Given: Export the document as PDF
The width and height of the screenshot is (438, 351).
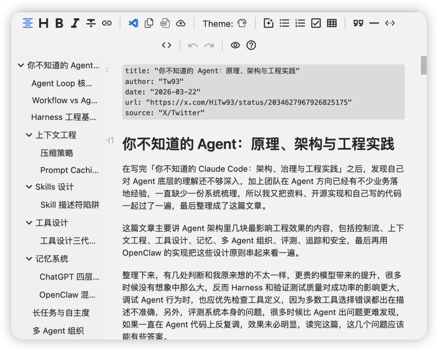Looking at the screenshot, I should 165,23.
